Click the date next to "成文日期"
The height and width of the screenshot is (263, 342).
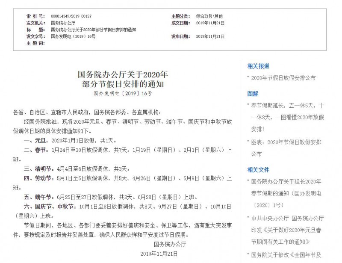pos(210,23)
